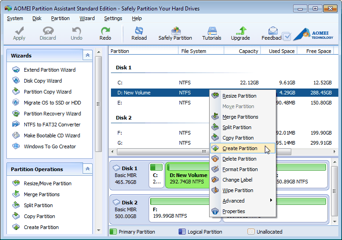This screenshot has width=342, height=240.
Task: Select Split Partition in operations panel
Action: tap(38, 205)
